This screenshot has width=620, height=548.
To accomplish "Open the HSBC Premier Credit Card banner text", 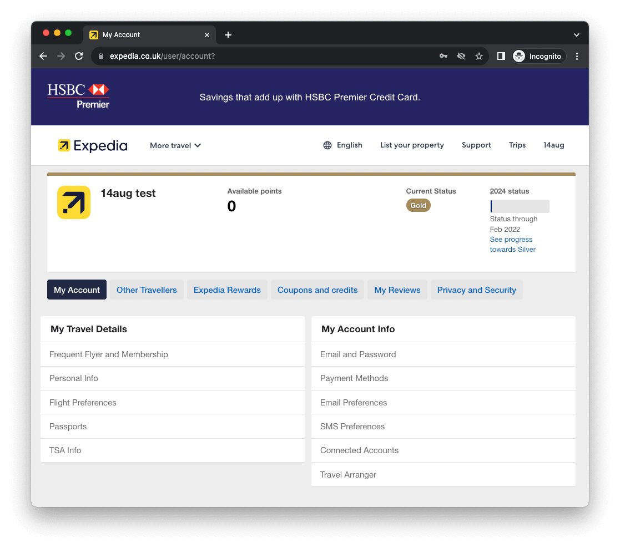I will point(310,97).
